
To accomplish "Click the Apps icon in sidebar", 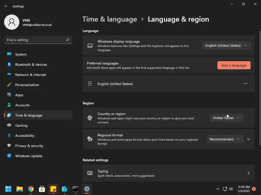I will point(9,95).
